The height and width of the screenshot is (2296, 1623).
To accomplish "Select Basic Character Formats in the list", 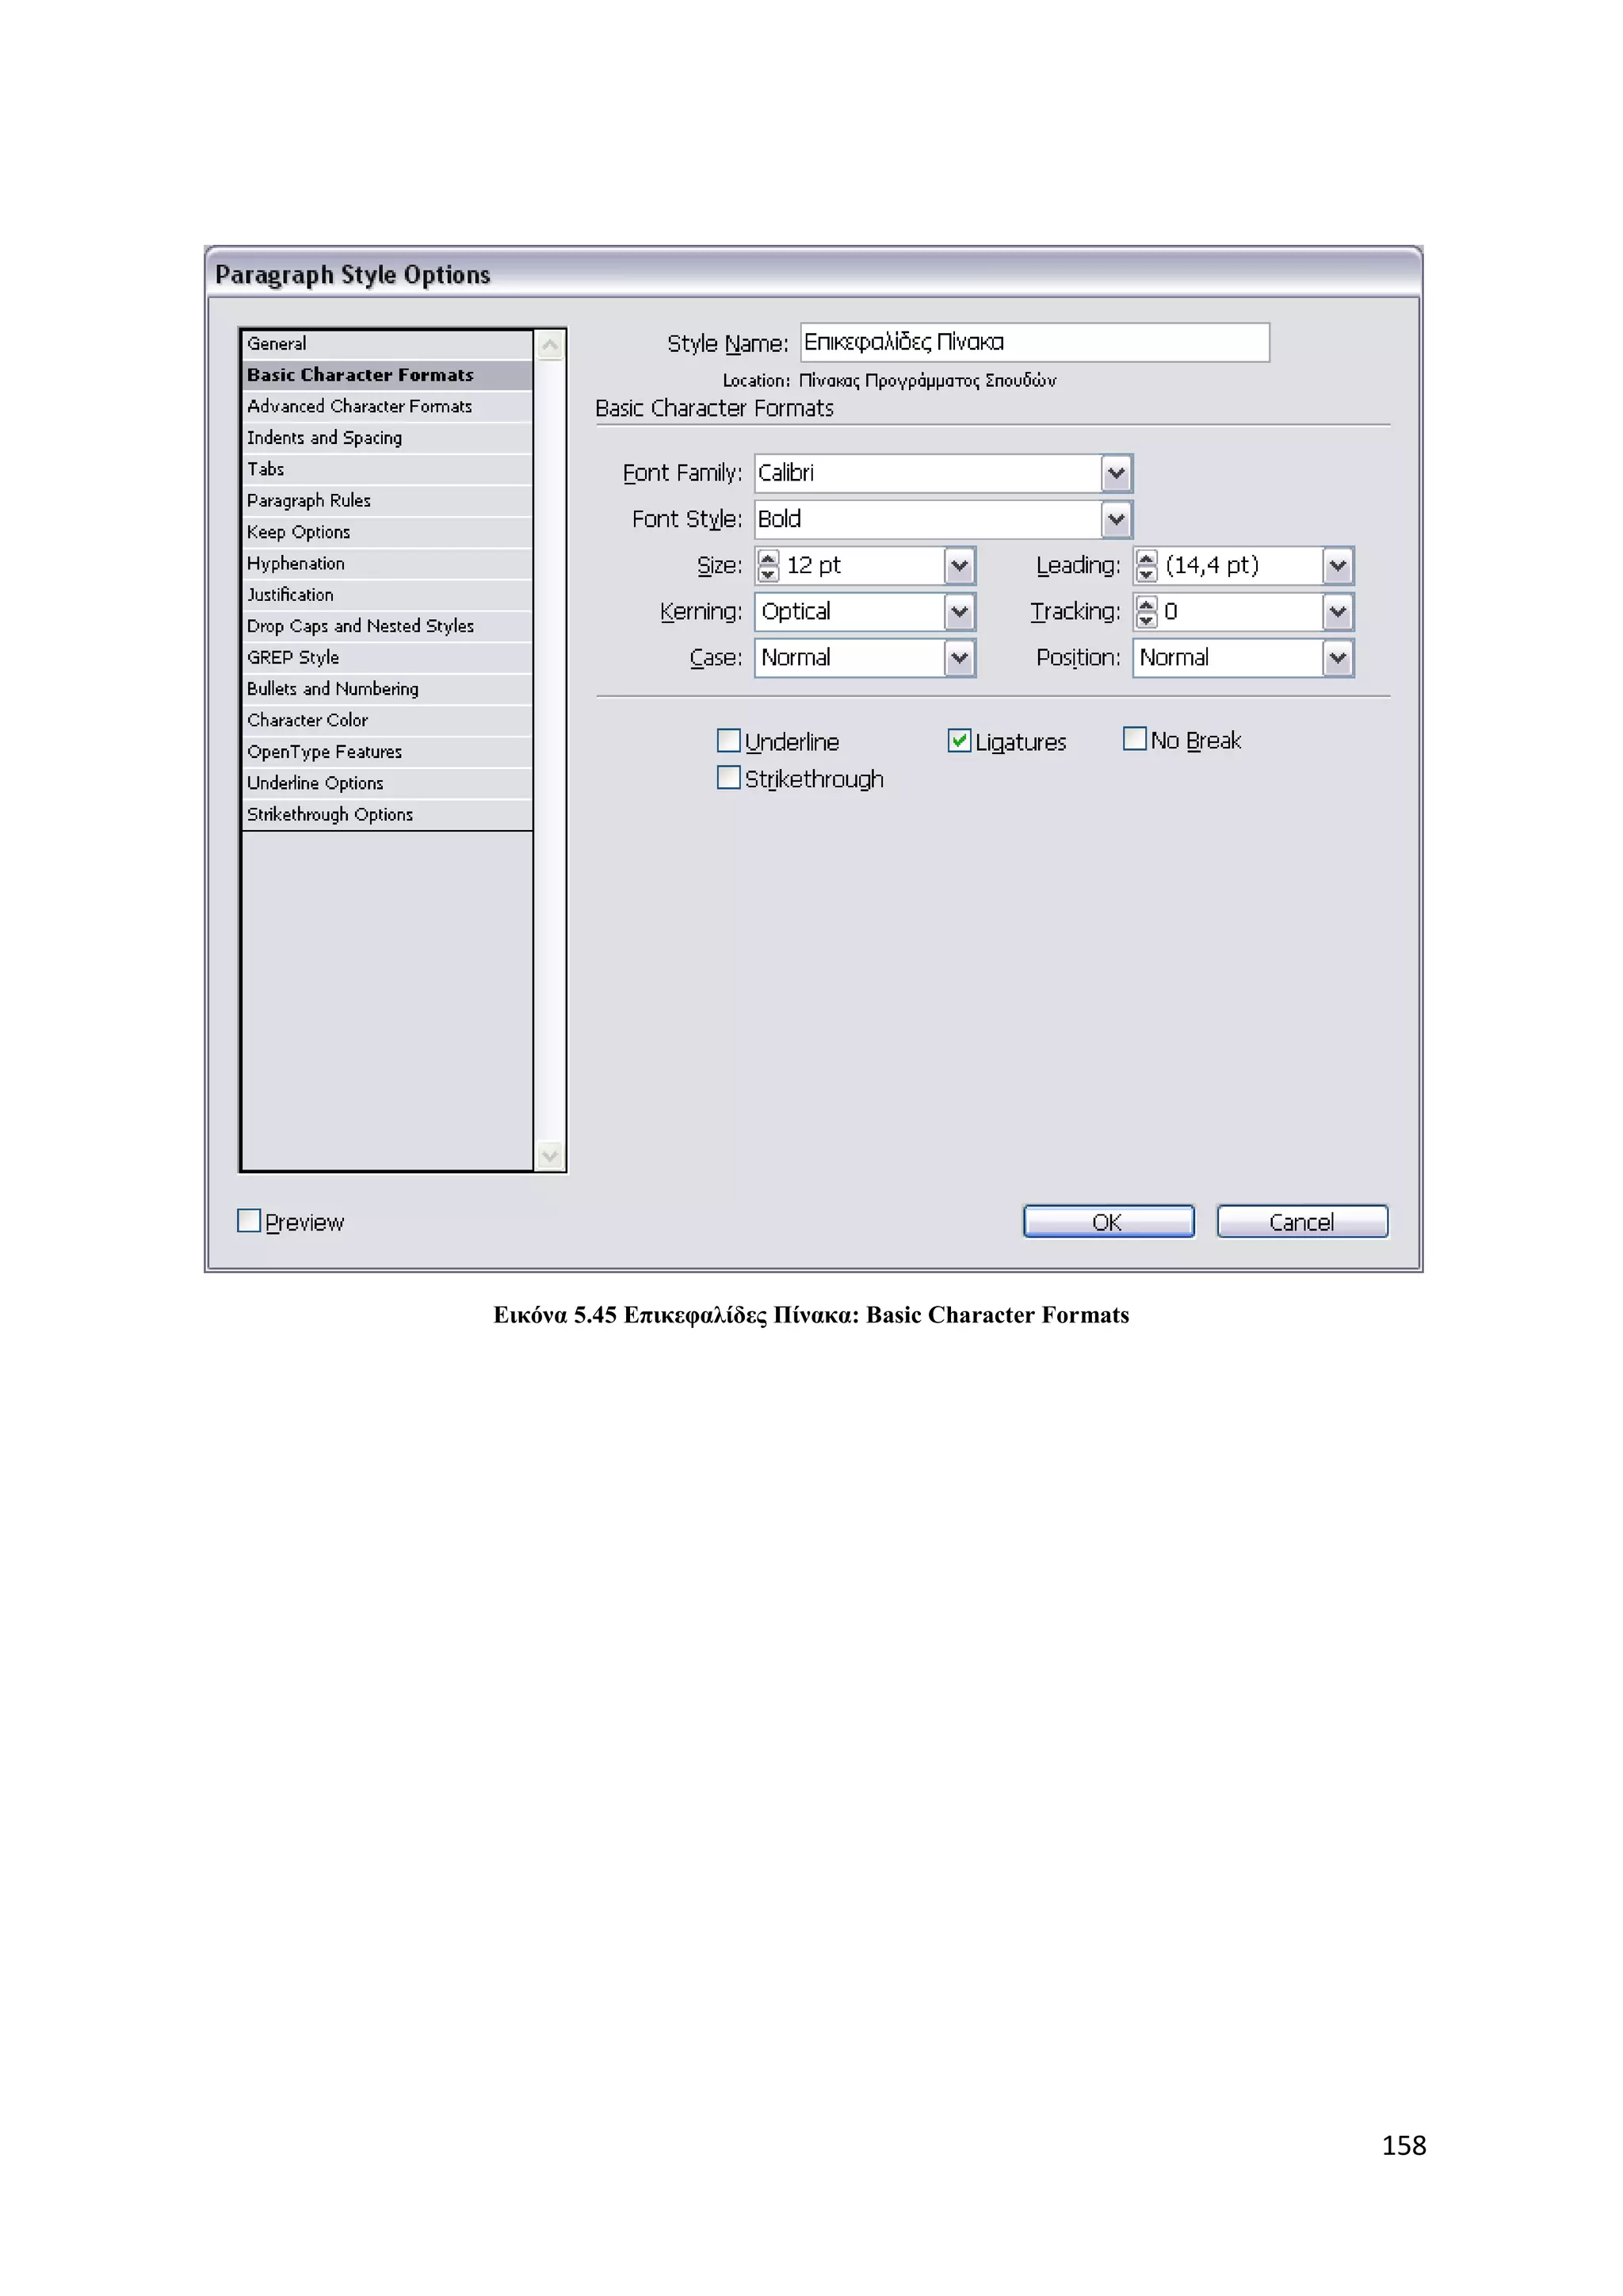I will click(387, 375).
